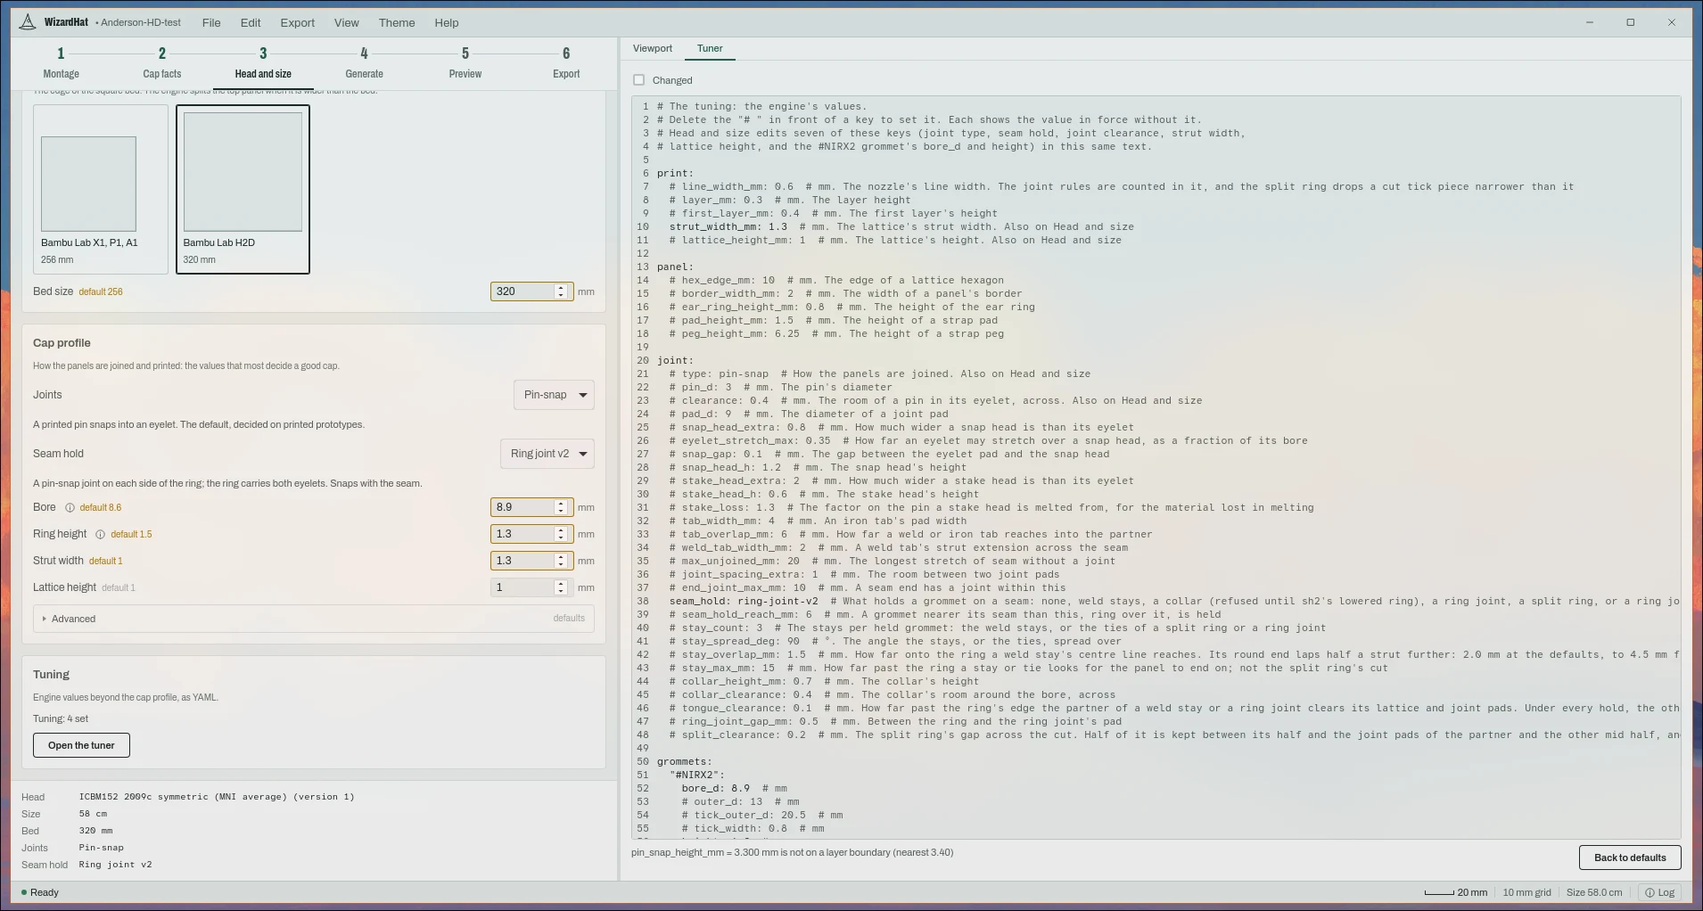Click the Open the tuner button
1703x911 pixels.
[x=81, y=745]
